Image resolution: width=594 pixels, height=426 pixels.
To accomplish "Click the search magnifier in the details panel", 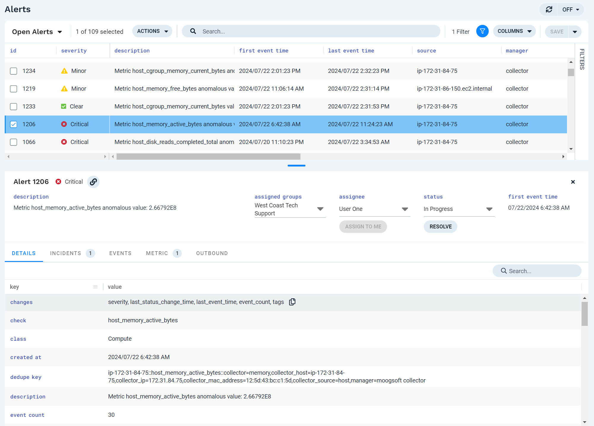I will pyautogui.click(x=504, y=271).
